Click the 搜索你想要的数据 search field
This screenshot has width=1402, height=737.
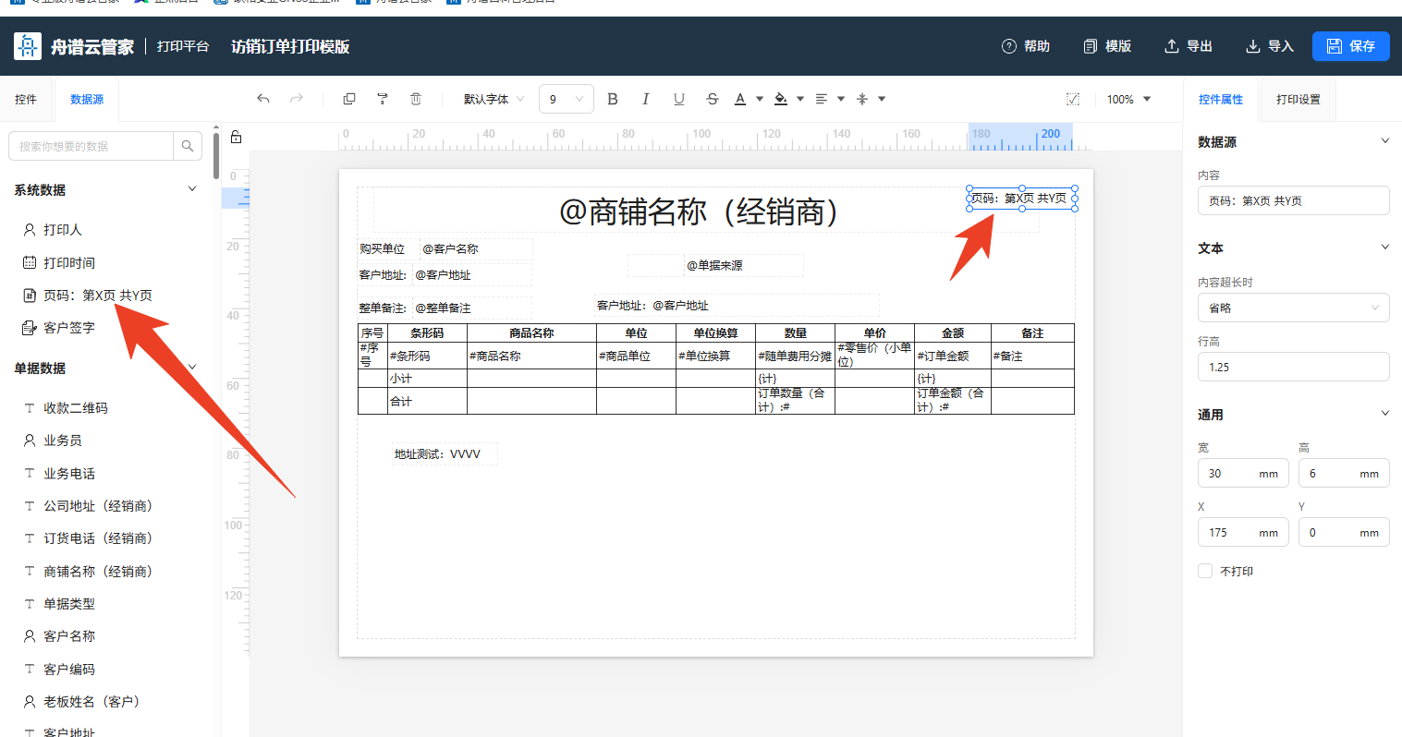[91, 146]
